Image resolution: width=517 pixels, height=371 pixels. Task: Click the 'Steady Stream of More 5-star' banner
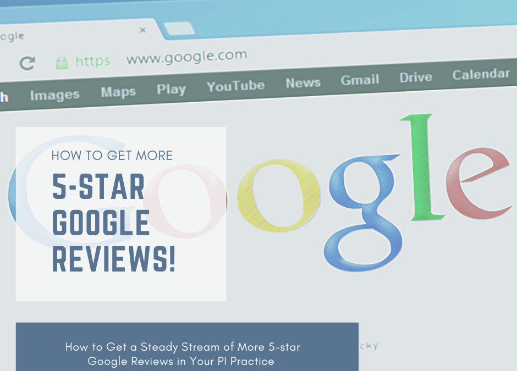(x=187, y=347)
